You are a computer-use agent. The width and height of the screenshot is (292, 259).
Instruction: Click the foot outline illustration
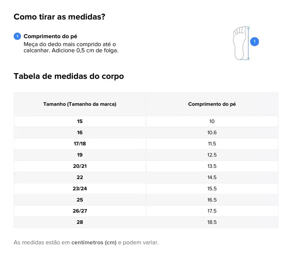point(240,43)
